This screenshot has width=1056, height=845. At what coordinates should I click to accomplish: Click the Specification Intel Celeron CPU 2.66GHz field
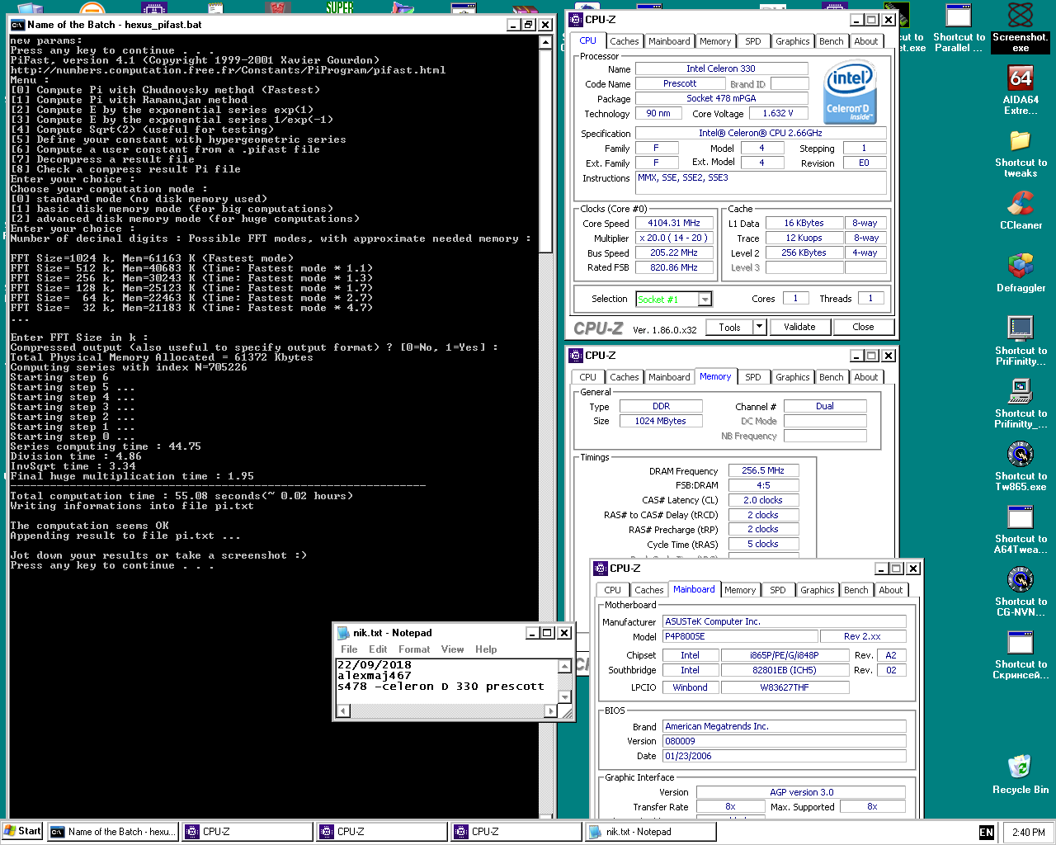tap(760, 133)
